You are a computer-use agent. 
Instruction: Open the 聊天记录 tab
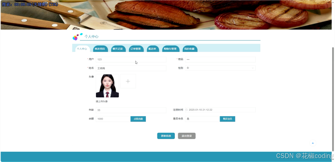(x=118, y=49)
